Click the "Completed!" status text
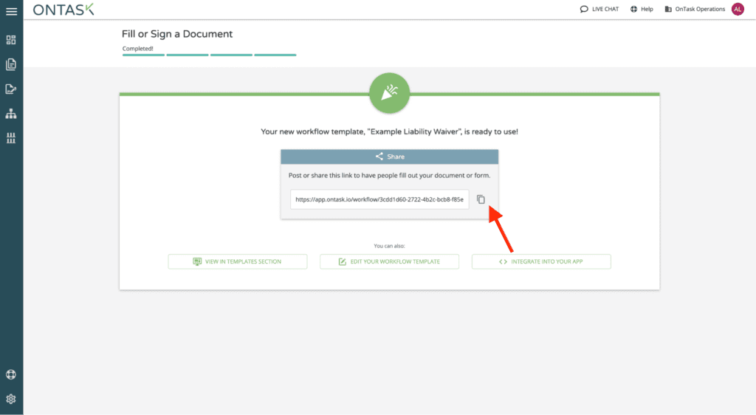Screen dimensions: 756x415 coord(138,48)
